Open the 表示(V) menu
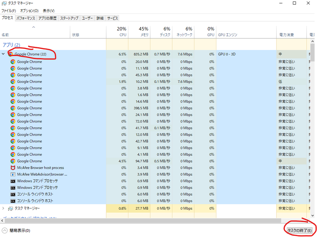 [48, 11]
